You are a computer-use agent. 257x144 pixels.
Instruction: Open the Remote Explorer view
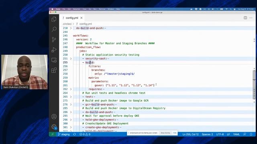tap(54, 60)
